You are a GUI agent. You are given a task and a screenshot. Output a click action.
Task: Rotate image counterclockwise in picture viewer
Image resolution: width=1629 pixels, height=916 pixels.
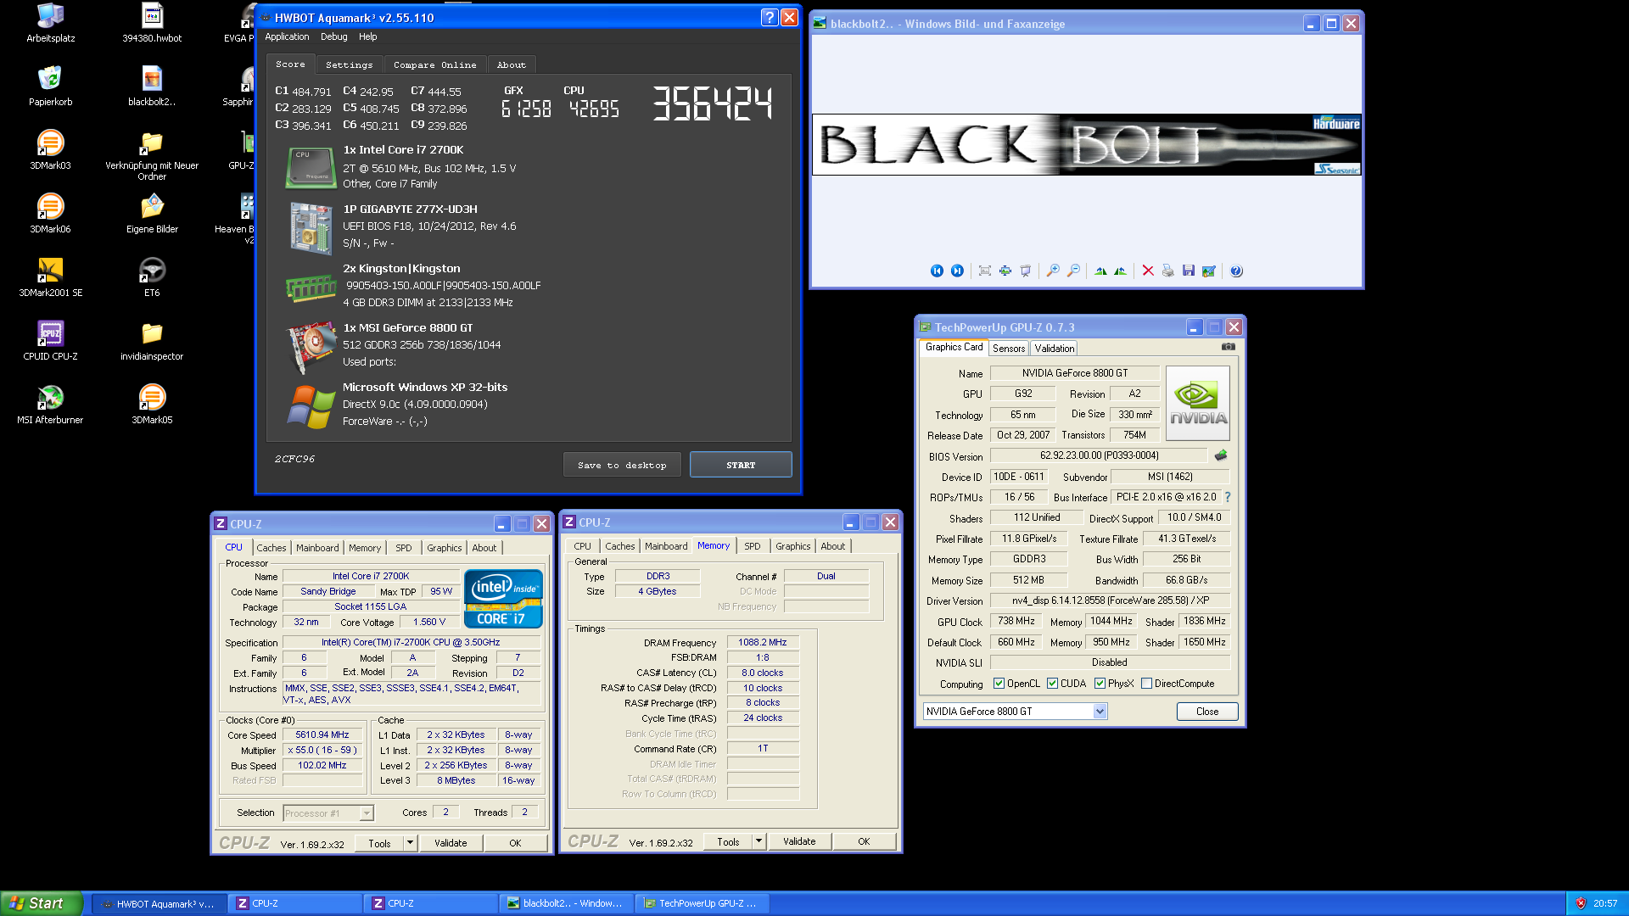click(x=1121, y=271)
